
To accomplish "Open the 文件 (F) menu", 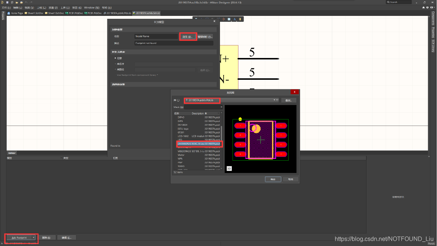I will click(6, 7).
